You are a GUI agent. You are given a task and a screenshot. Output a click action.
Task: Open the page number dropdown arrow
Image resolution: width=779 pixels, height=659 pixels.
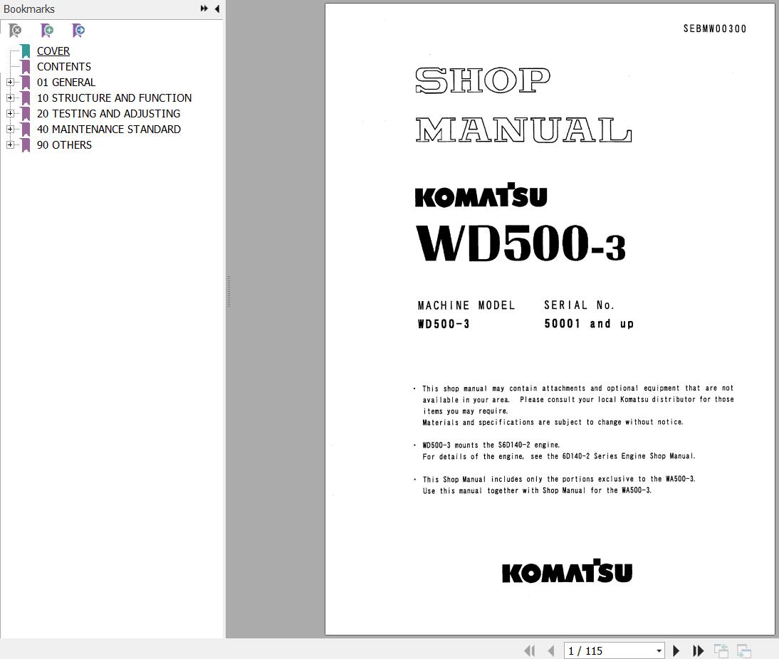659,651
